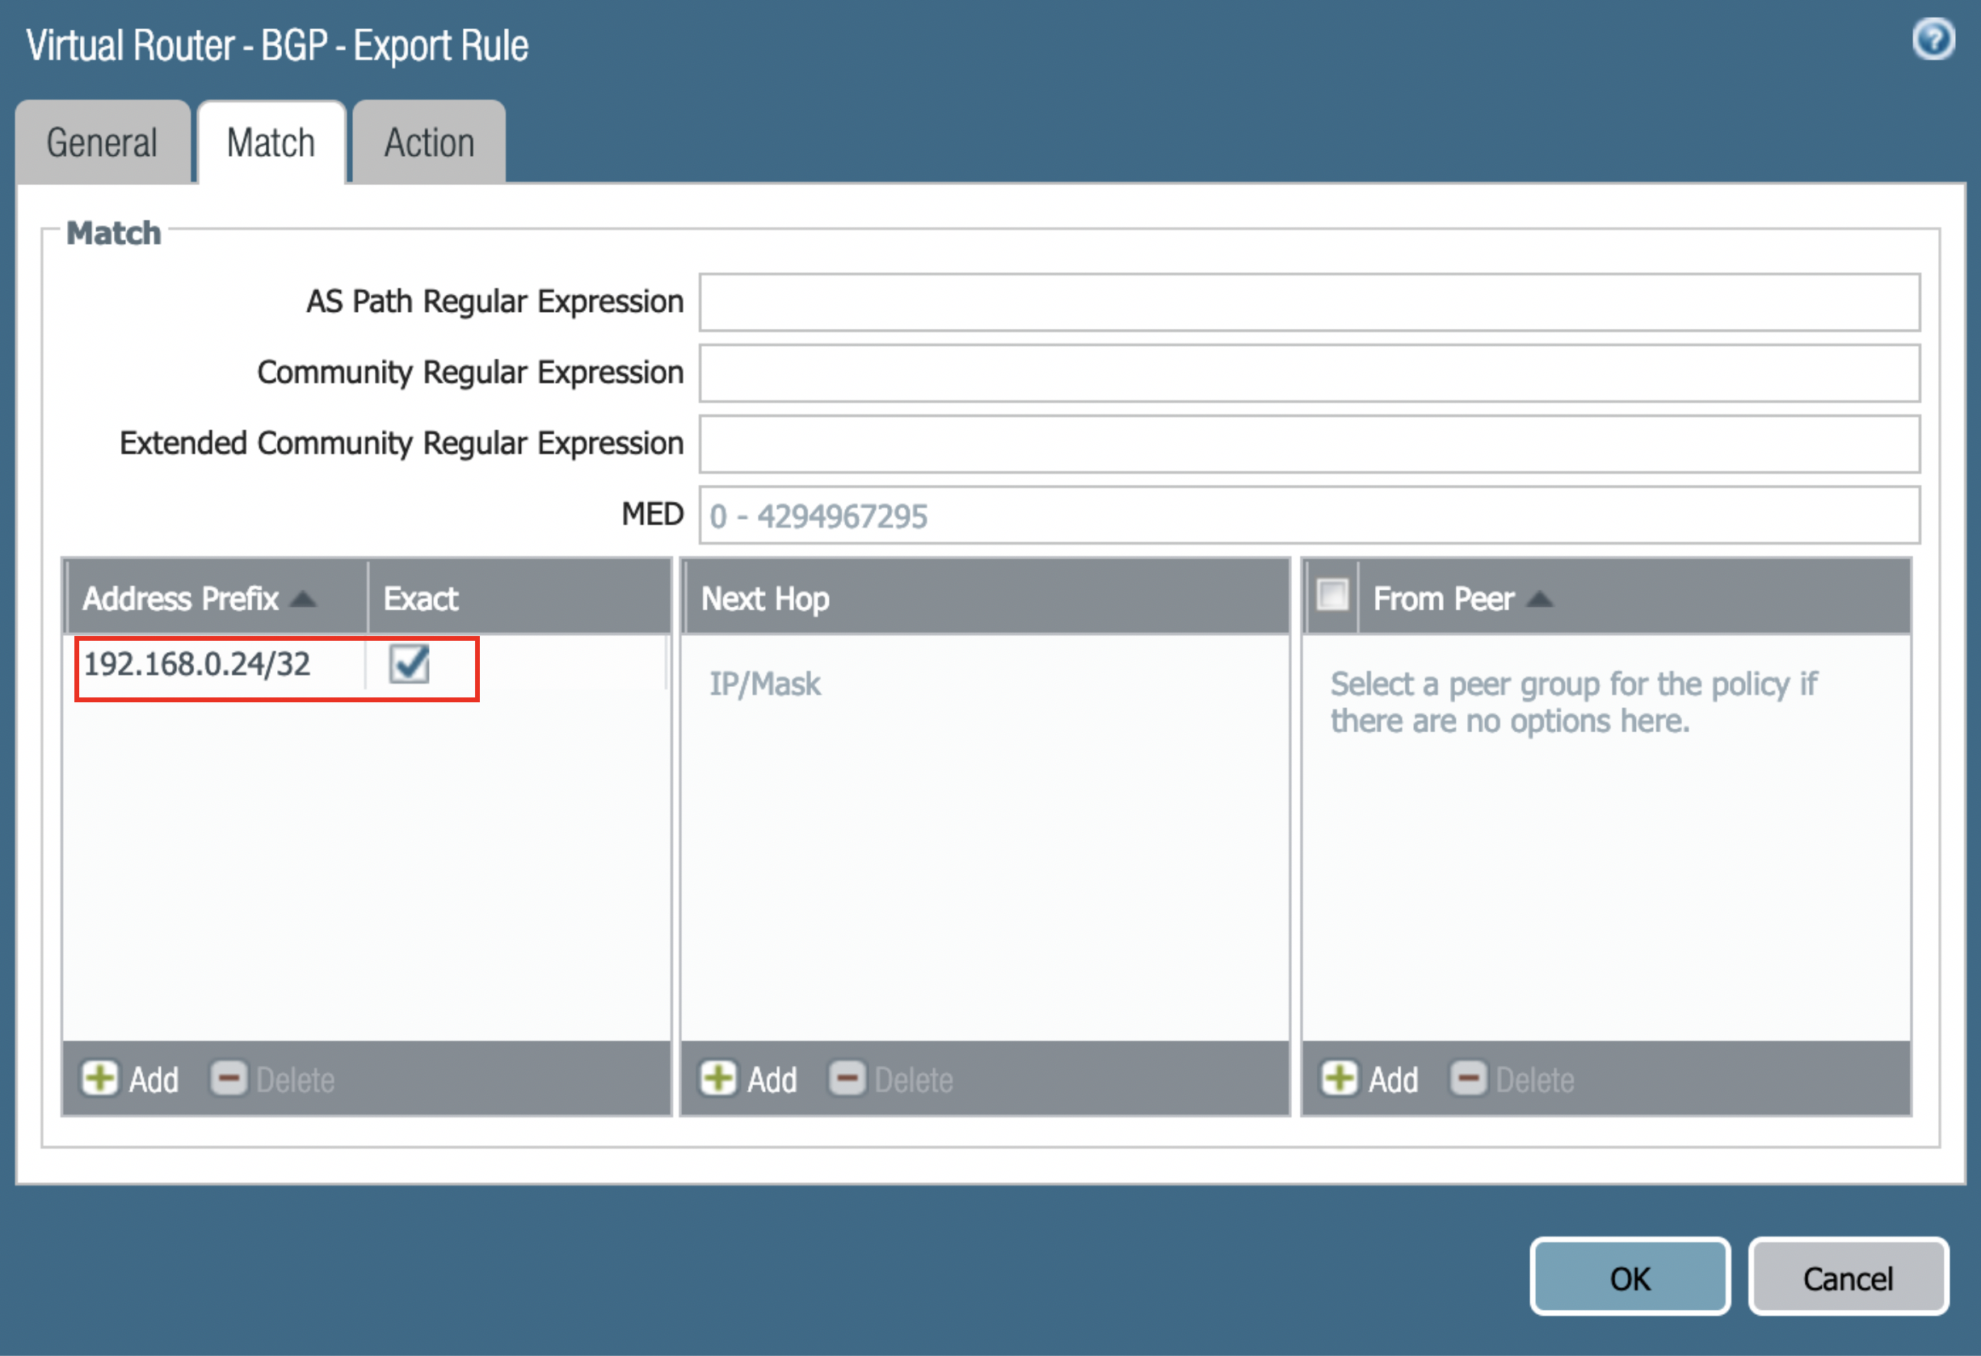
Task: Uncheck Exact checkbox for 192.168.0.24/32
Action: 409,664
